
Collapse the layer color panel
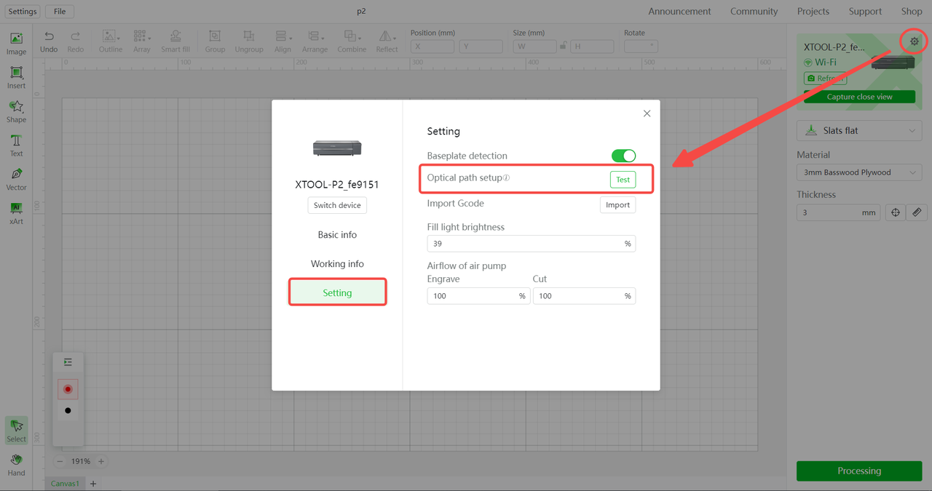point(68,362)
